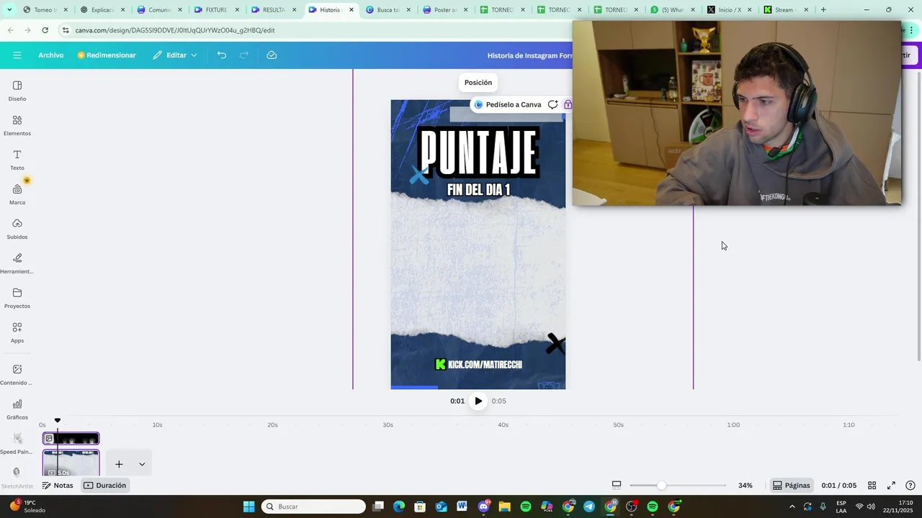This screenshot has width=922, height=518.
Task: Toggle the Duración timeline view
Action: point(105,486)
